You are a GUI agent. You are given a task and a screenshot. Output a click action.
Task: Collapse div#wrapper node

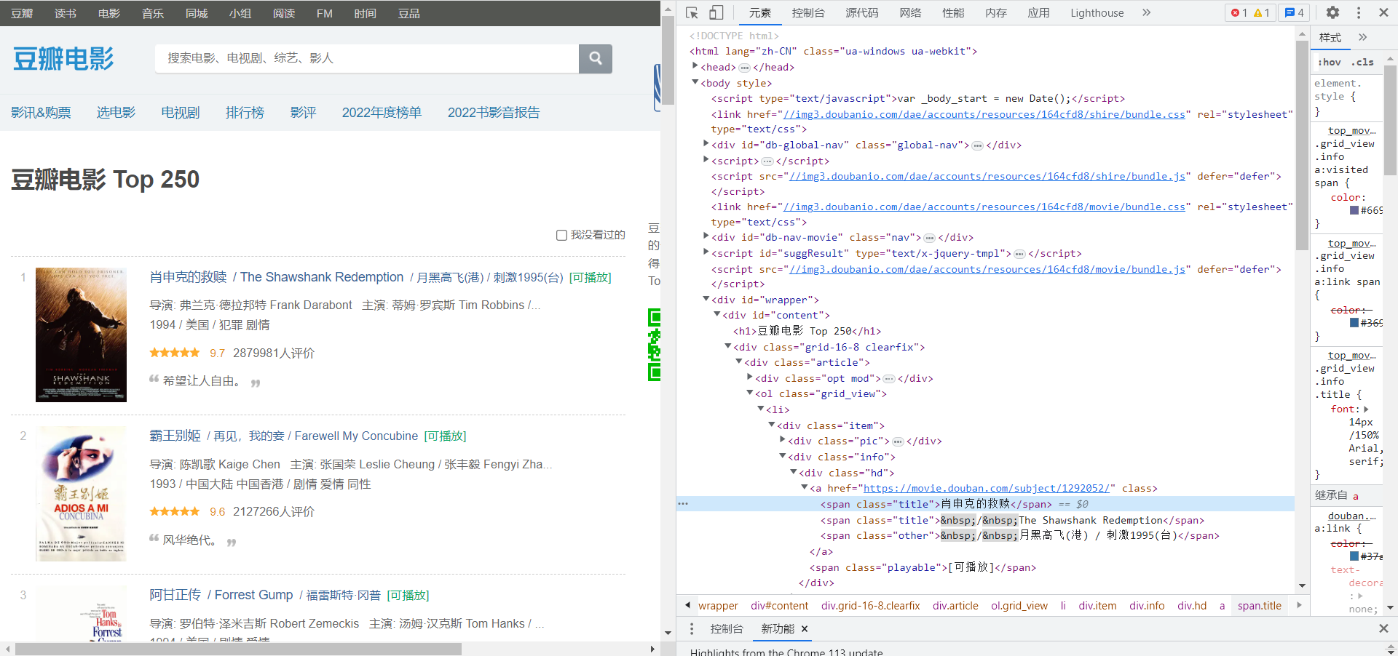click(706, 299)
